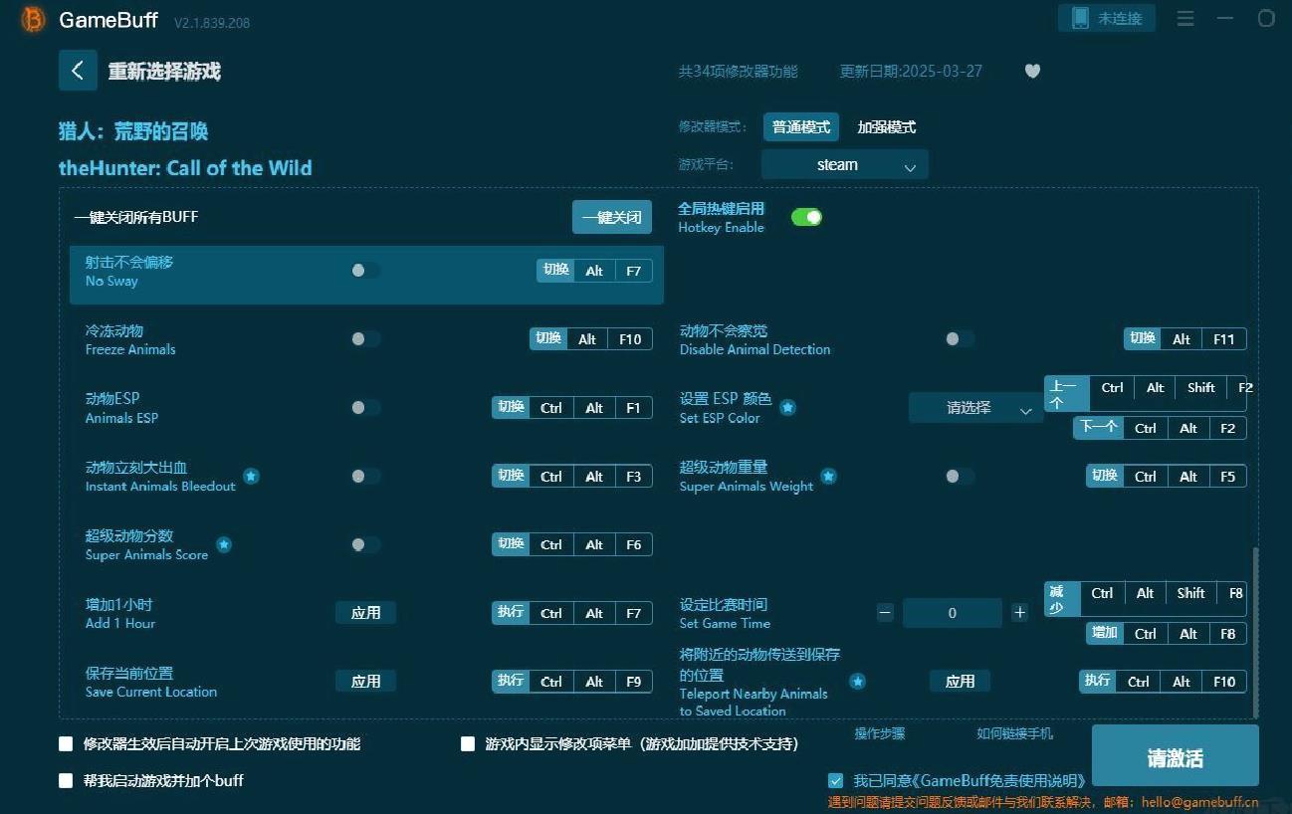Click the GameBuff logo icon
This screenshot has height=814, width=1292.
(x=33, y=20)
